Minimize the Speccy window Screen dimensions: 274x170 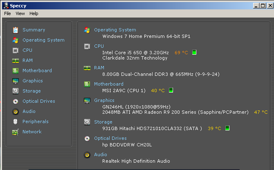click(256, 6)
